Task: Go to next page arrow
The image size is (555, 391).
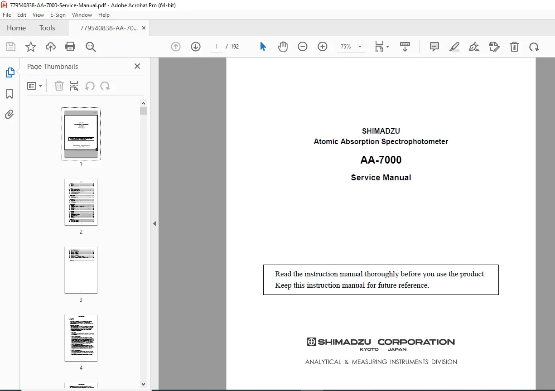Action: (x=196, y=47)
